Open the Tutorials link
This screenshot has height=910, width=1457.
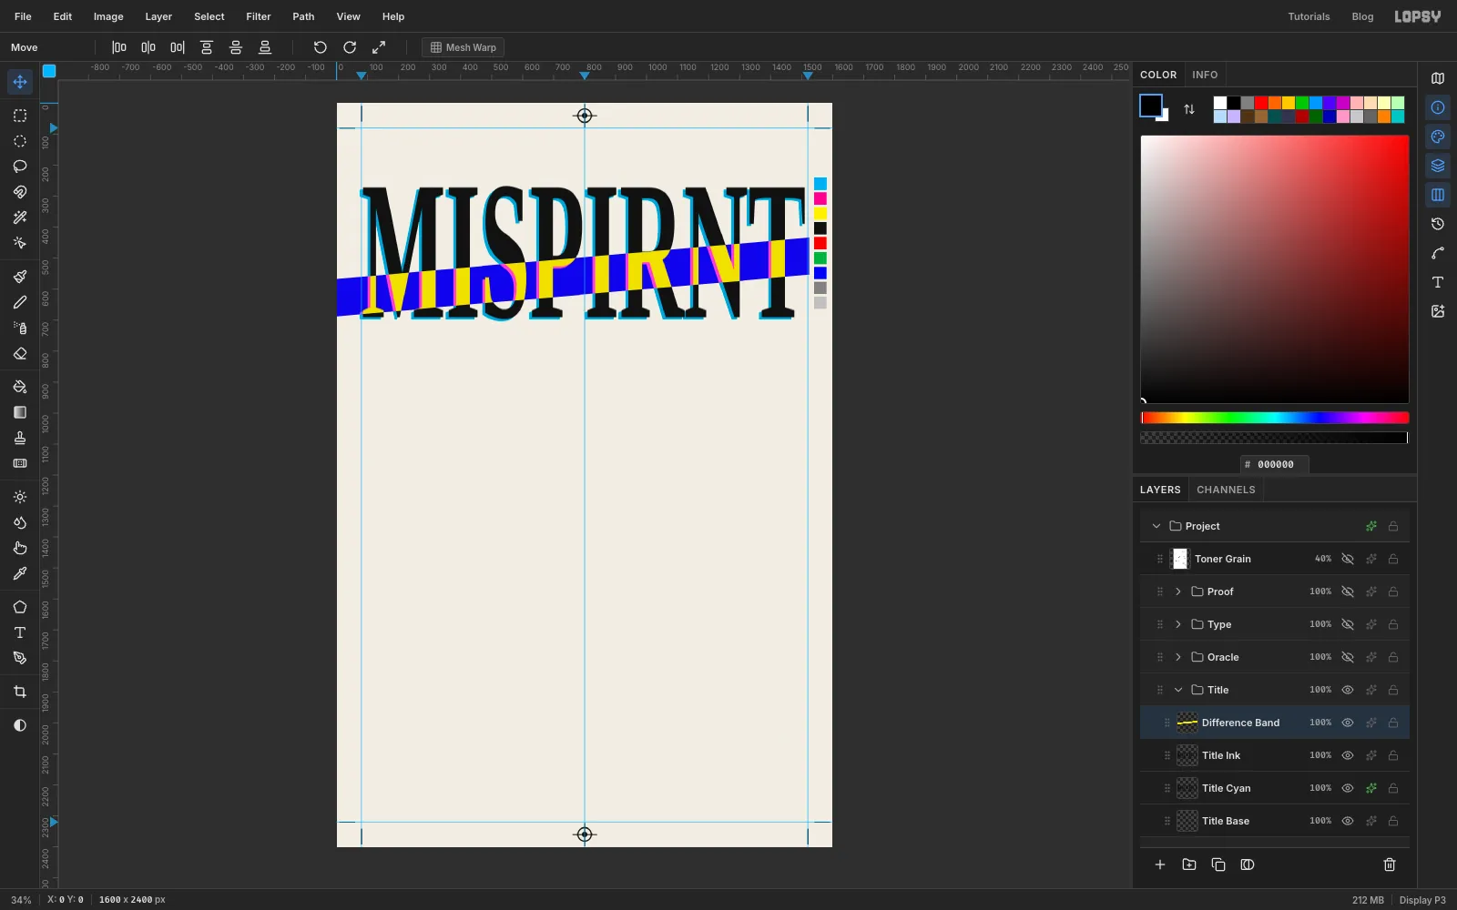click(x=1309, y=16)
